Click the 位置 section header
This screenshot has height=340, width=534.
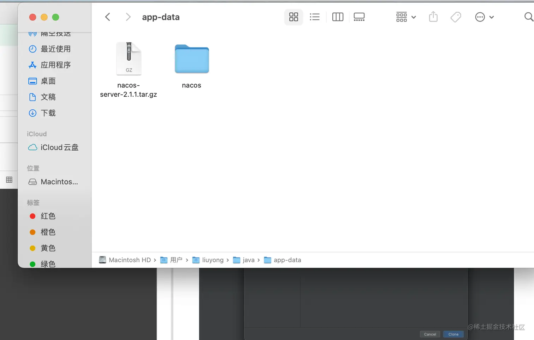pyautogui.click(x=33, y=168)
